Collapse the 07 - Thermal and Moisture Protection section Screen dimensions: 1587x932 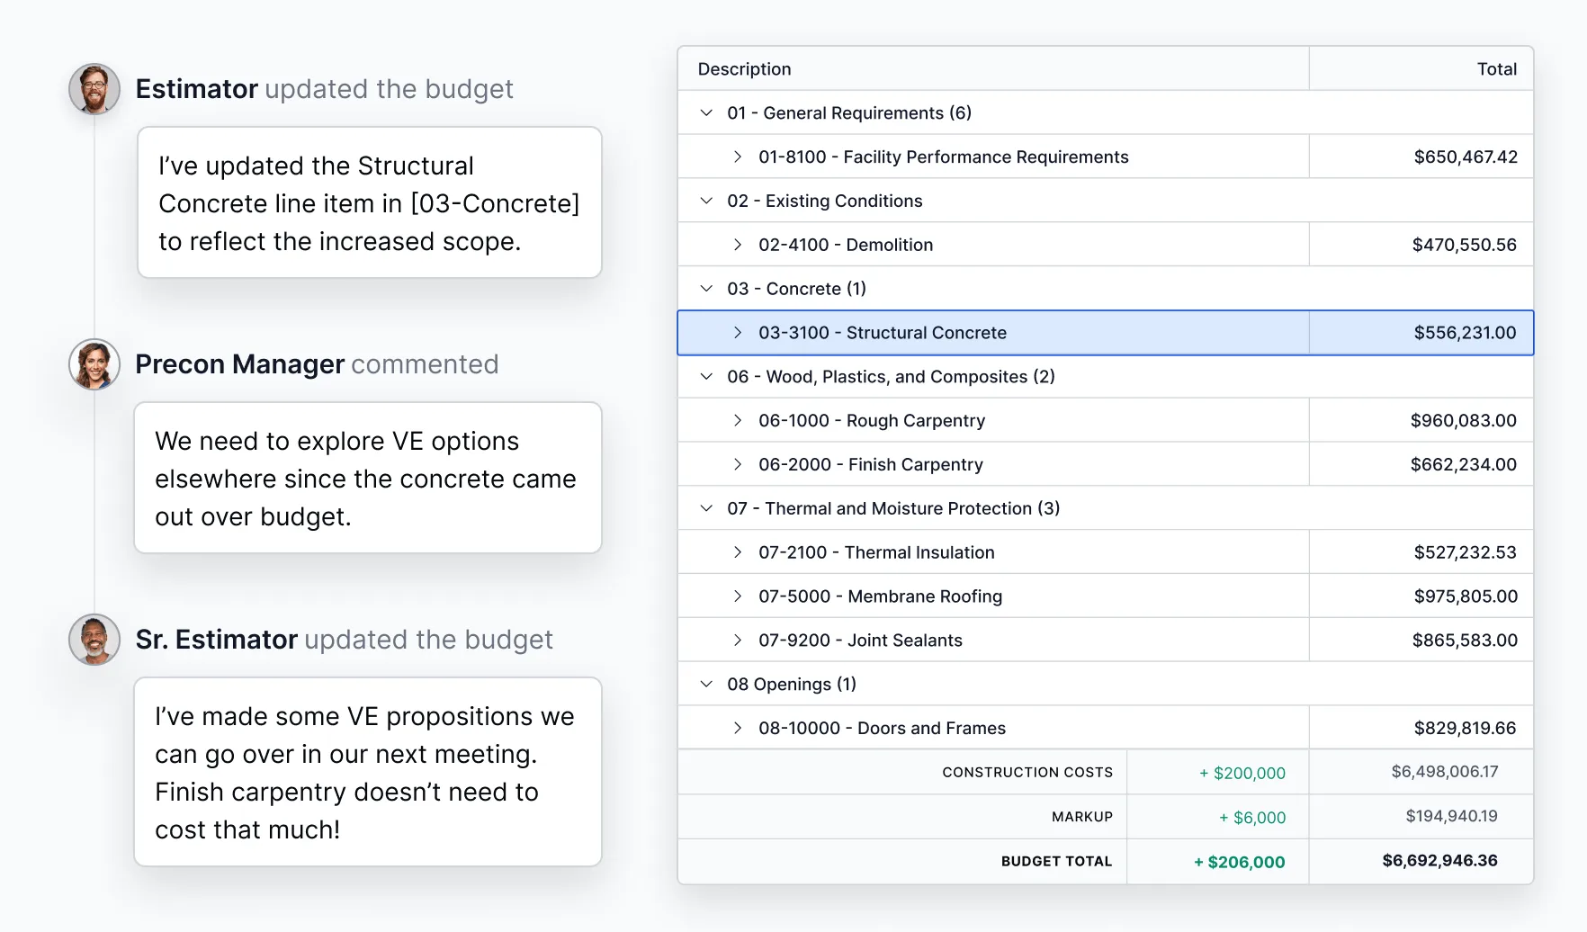click(705, 508)
